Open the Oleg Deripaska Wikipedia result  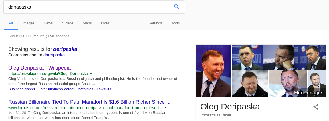pos(39,68)
